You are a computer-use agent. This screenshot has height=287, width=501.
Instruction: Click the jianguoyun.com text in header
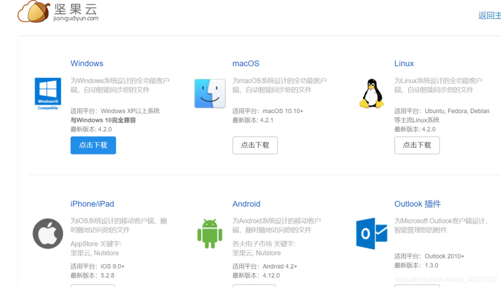click(x=76, y=18)
